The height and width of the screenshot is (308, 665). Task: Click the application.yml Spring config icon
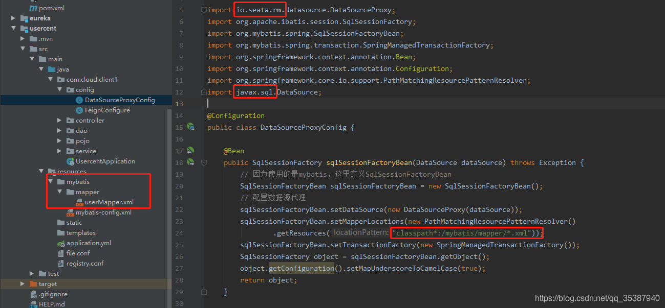click(61, 243)
